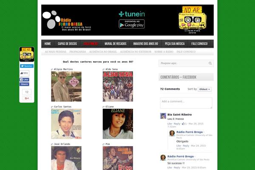Open the HOME menu item
The height and width of the screenshot is (170, 255).
pyautogui.click(x=48, y=44)
